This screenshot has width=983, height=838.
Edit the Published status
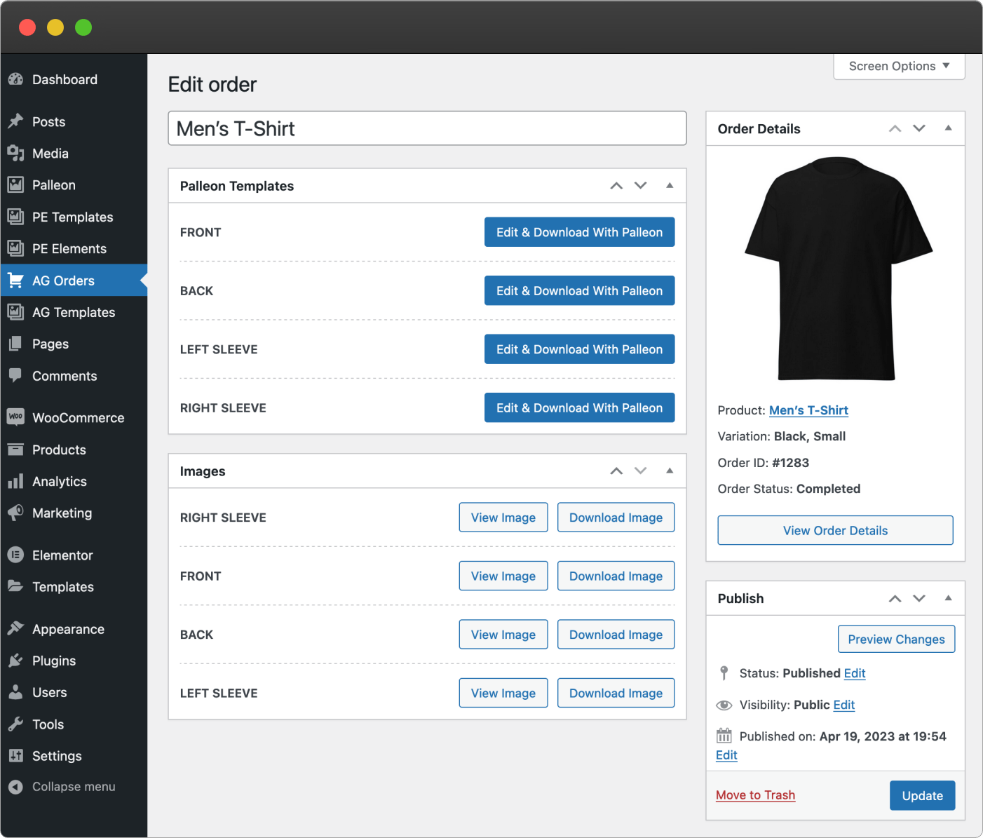(855, 673)
